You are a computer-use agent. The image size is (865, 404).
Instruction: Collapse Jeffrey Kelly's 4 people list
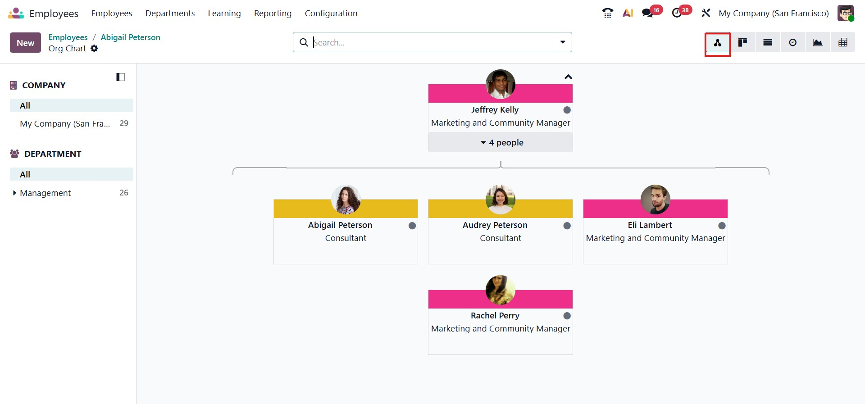click(x=501, y=143)
